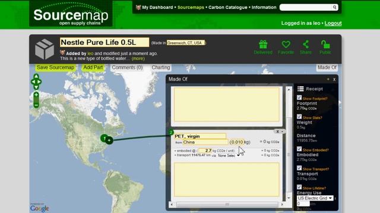Click the upper yellow part box

pyautogui.click(x=227, y=104)
